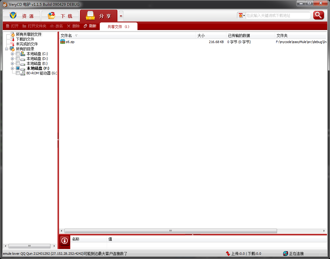Viewport: 330px width, 259px height.
Task: Sort by the 大小 column header
Action: point(211,35)
